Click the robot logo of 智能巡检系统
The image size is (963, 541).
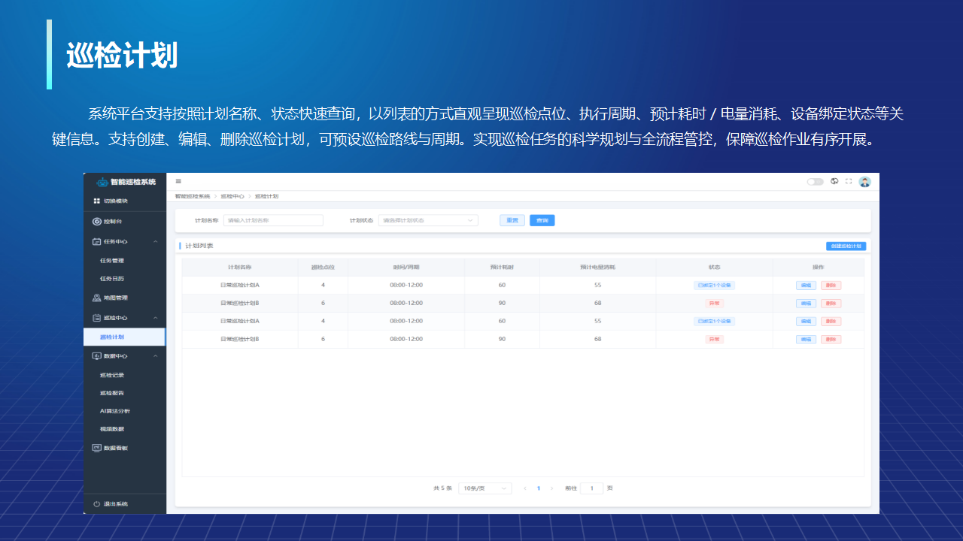[102, 182]
